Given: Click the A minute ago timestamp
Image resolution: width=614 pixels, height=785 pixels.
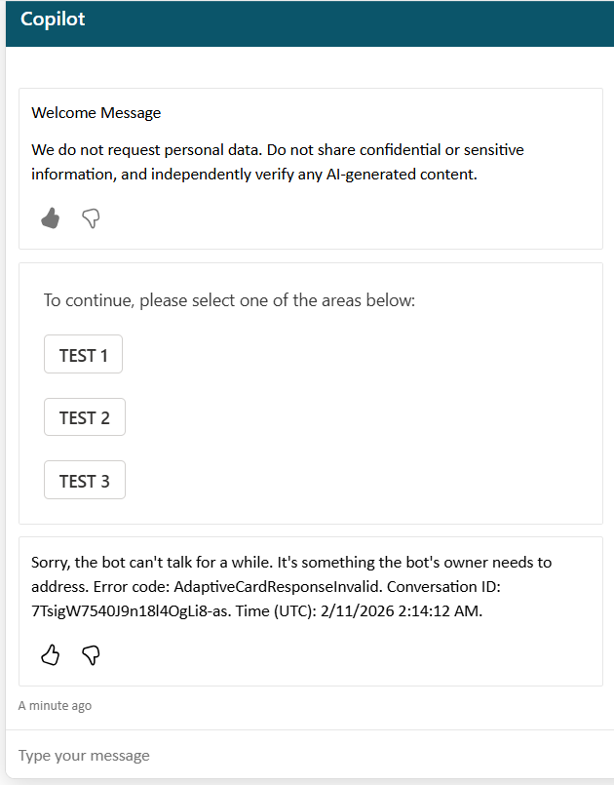Looking at the screenshot, I should pyautogui.click(x=55, y=706).
